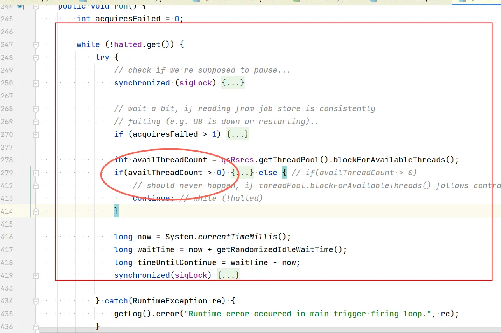Viewport: 501px width, 333px height.
Task: Click the {...} placeholder after acquiresFailed > 1
Action: click(x=238, y=134)
